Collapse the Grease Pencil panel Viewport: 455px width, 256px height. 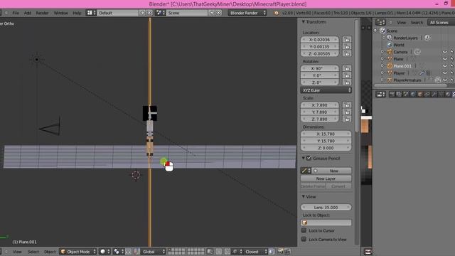tap(304, 158)
